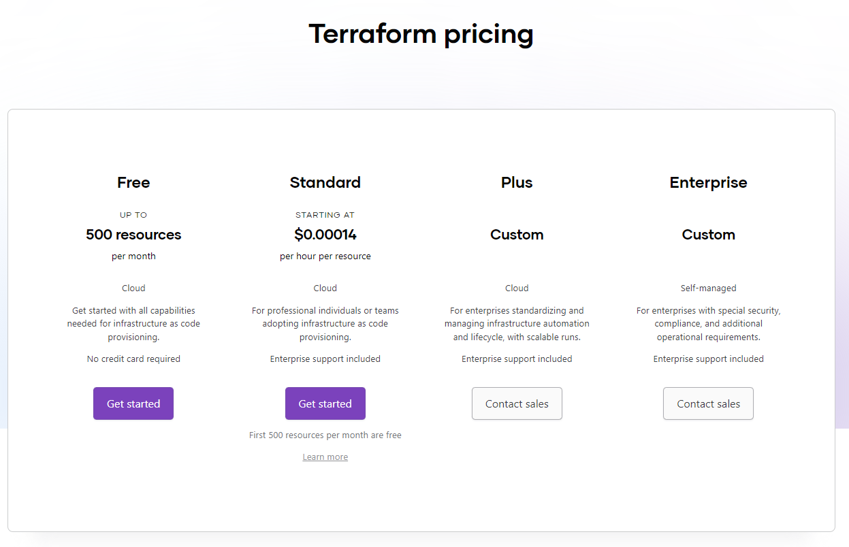The height and width of the screenshot is (547, 849).
Task: Click Get started under the Standard plan
Action: (325, 403)
